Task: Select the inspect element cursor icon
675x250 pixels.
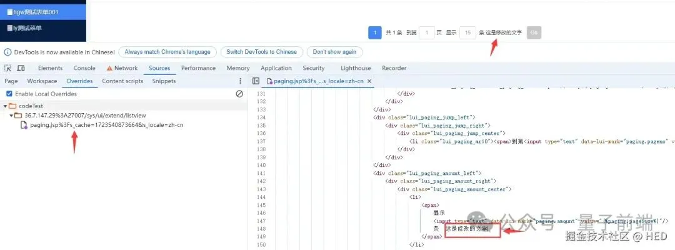Action: tap(7, 68)
